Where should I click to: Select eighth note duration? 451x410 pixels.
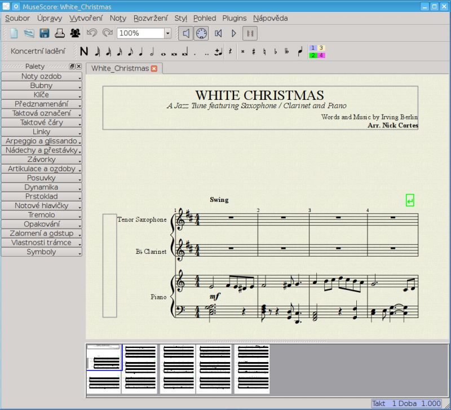[130, 51]
